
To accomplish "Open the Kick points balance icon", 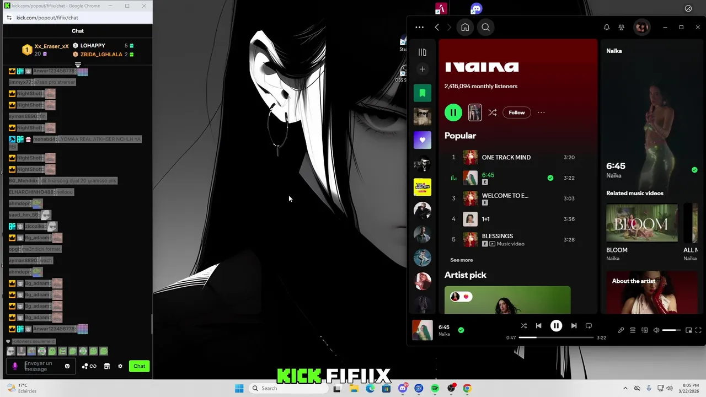I will (x=89, y=366).
